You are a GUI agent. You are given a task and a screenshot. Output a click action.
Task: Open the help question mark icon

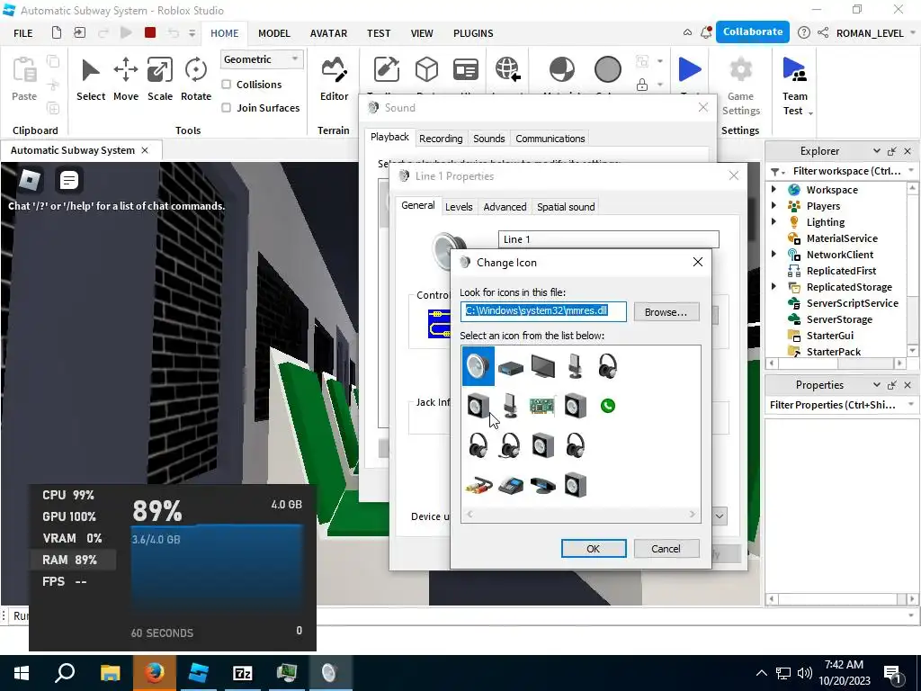pyautogui.click(x=803, y=33)
